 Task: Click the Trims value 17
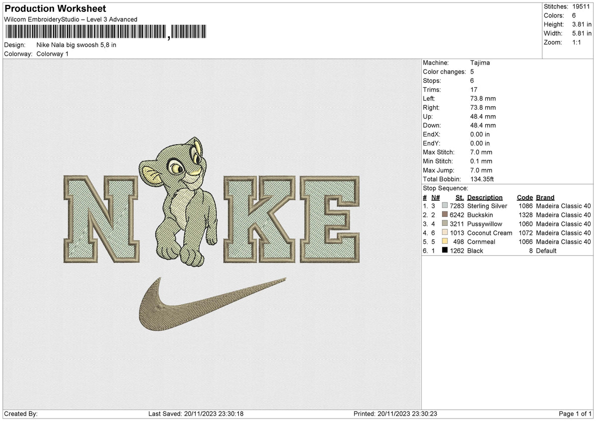[x=474, y=89]
